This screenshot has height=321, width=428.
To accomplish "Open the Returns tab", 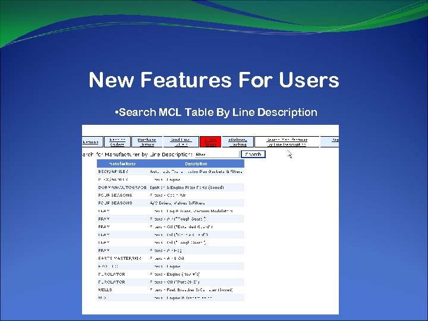I will tap(92, 142).
